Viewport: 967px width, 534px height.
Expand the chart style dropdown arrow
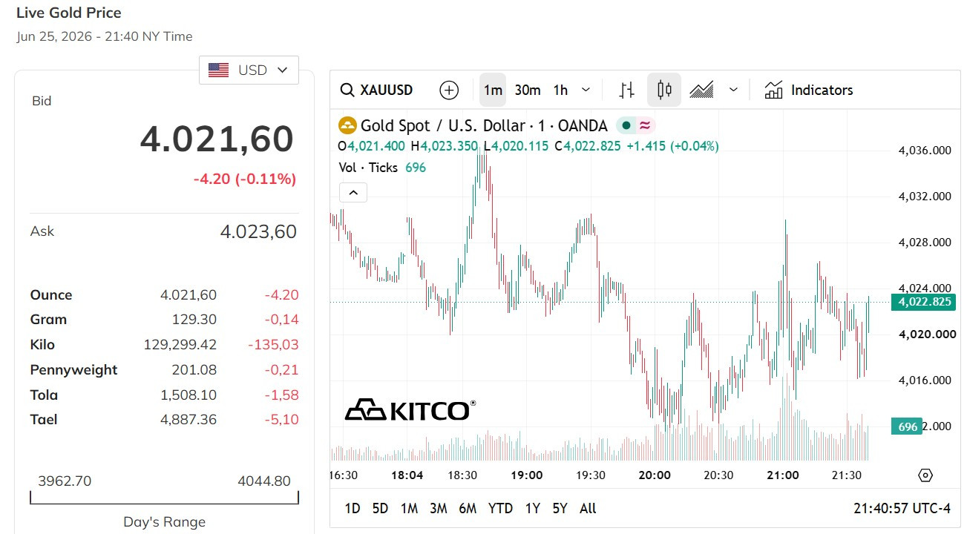(x=733, y=90)
